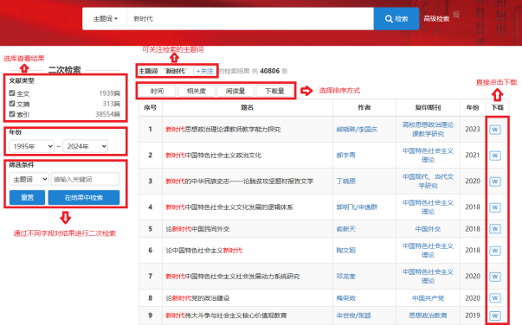
Task: Open 高级检索 advanced search
Action: click(x=436, y=19)
